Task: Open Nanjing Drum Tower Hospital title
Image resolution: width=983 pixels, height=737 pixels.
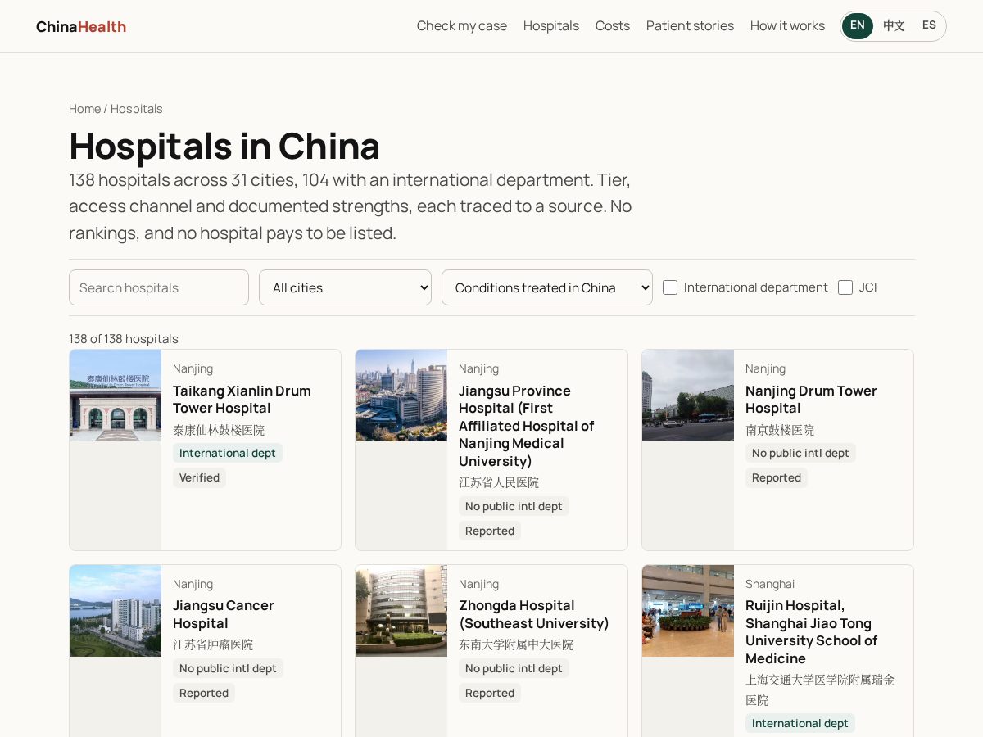Action: [x=811, y=400]
